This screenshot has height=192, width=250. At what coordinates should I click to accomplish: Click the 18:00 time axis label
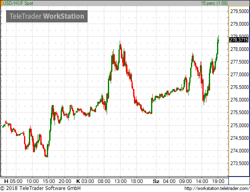137,181
